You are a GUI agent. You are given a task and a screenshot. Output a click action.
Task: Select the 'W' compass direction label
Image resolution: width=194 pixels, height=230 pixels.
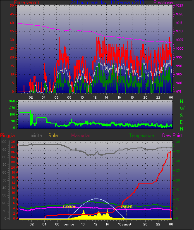(182, 109)
